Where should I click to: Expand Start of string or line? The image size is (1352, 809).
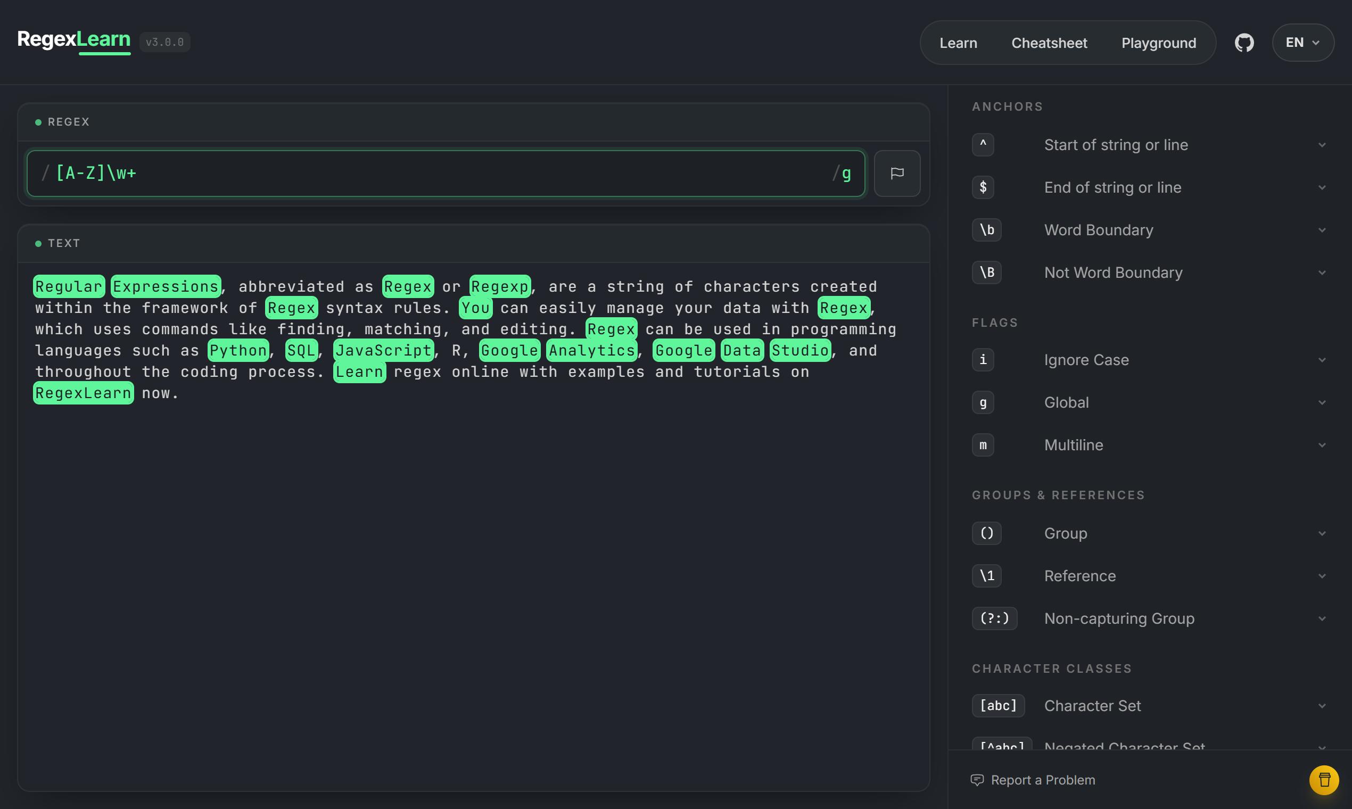[1322, 145]
